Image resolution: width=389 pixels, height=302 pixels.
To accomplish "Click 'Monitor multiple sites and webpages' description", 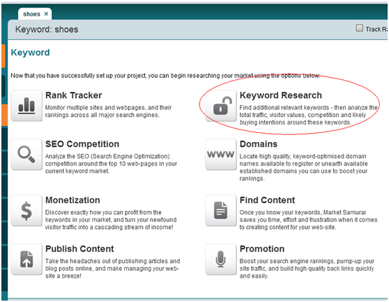I will point(109,111).
